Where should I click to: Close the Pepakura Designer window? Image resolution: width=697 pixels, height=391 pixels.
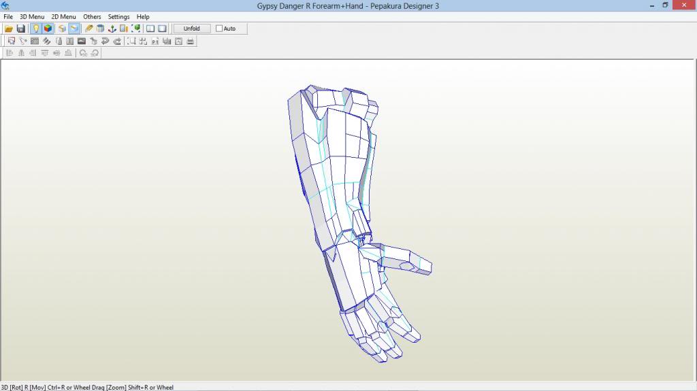click(684, 5)
